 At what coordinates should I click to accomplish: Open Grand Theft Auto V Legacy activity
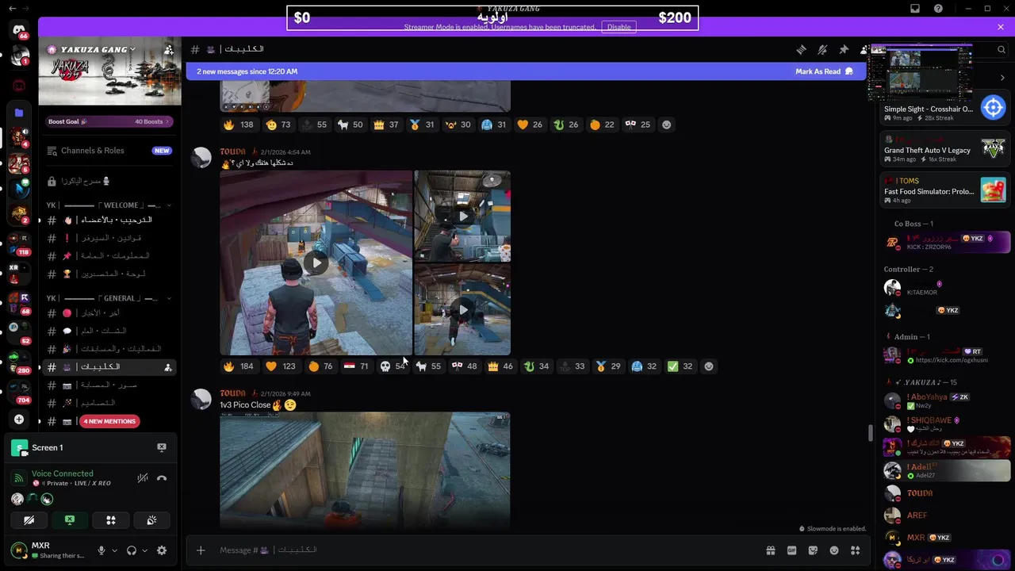[945, 149]
